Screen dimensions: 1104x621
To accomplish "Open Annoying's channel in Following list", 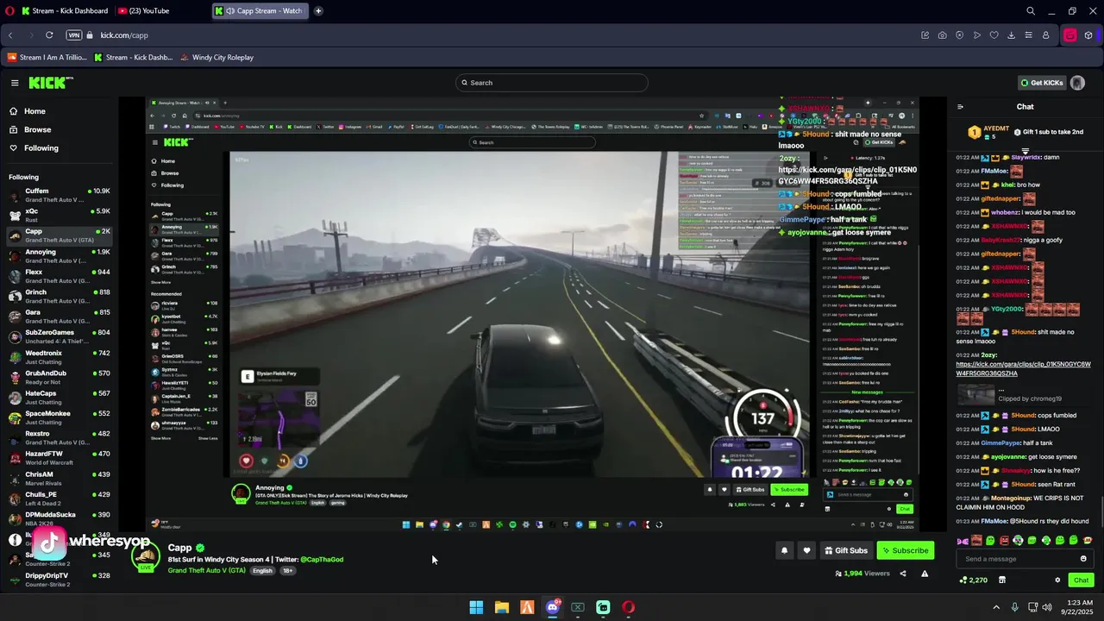I will coord(59,256).
